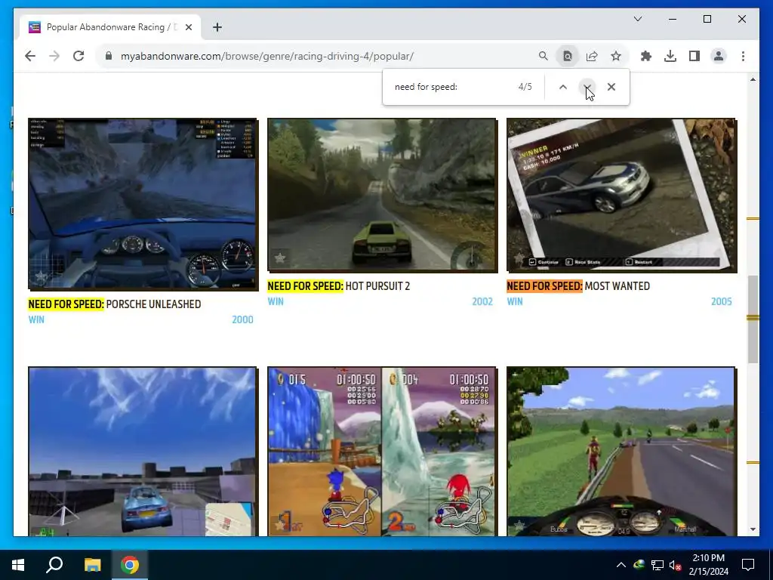773x580 pixels.
Task: Bookmark this tab with the star icon
Action: tap(616, 56)
